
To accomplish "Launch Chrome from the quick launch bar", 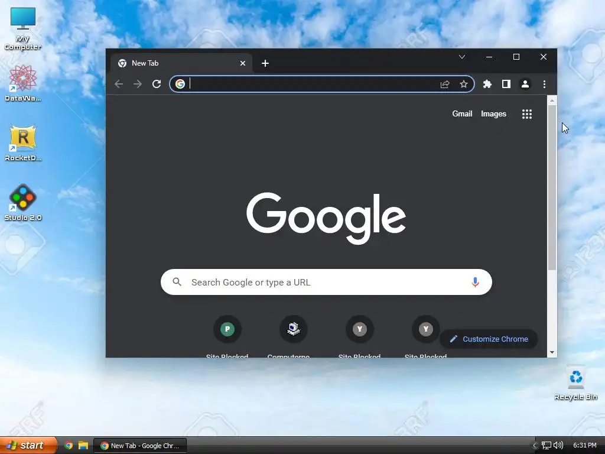I will (x=69, y=445).
